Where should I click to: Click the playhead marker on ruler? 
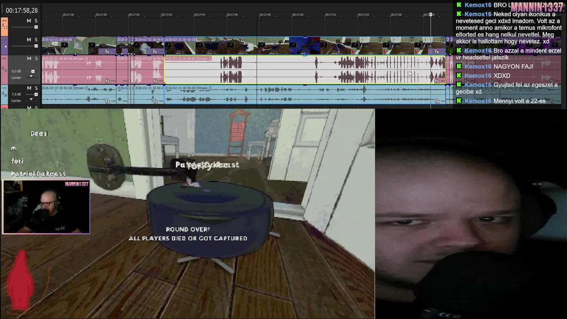tap(431, 15)
